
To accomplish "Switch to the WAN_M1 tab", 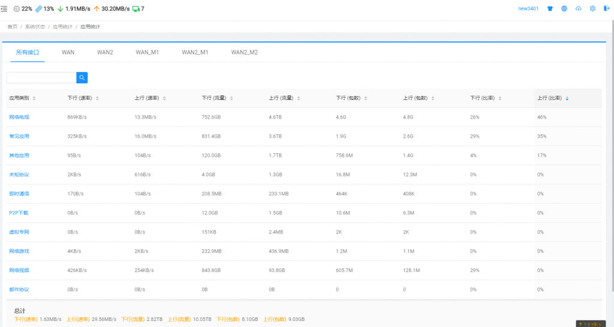I will pyautogui.click(x=148, y=53).
